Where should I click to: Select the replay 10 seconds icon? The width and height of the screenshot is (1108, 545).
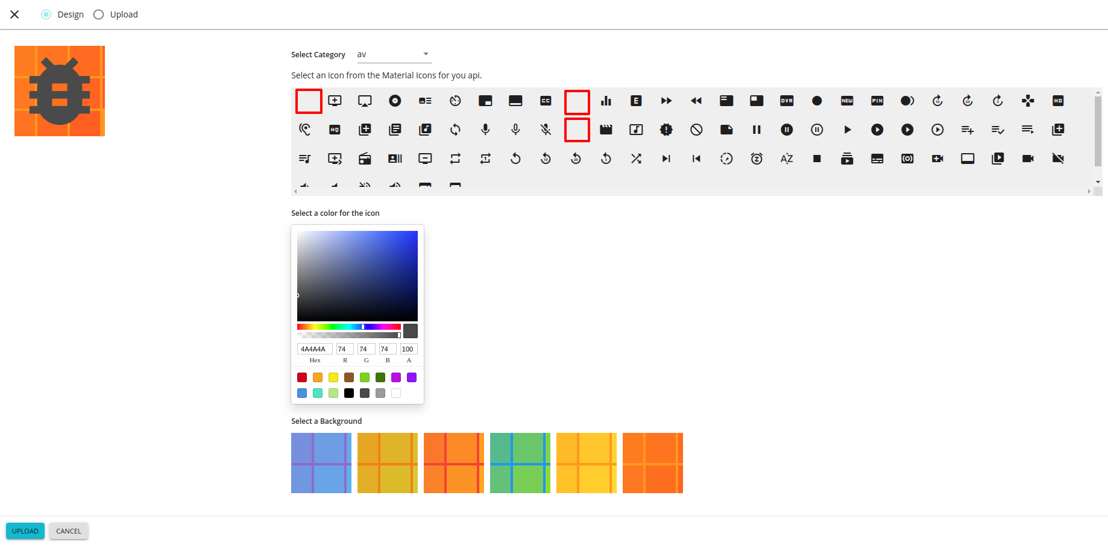click(x=546, y=159)
